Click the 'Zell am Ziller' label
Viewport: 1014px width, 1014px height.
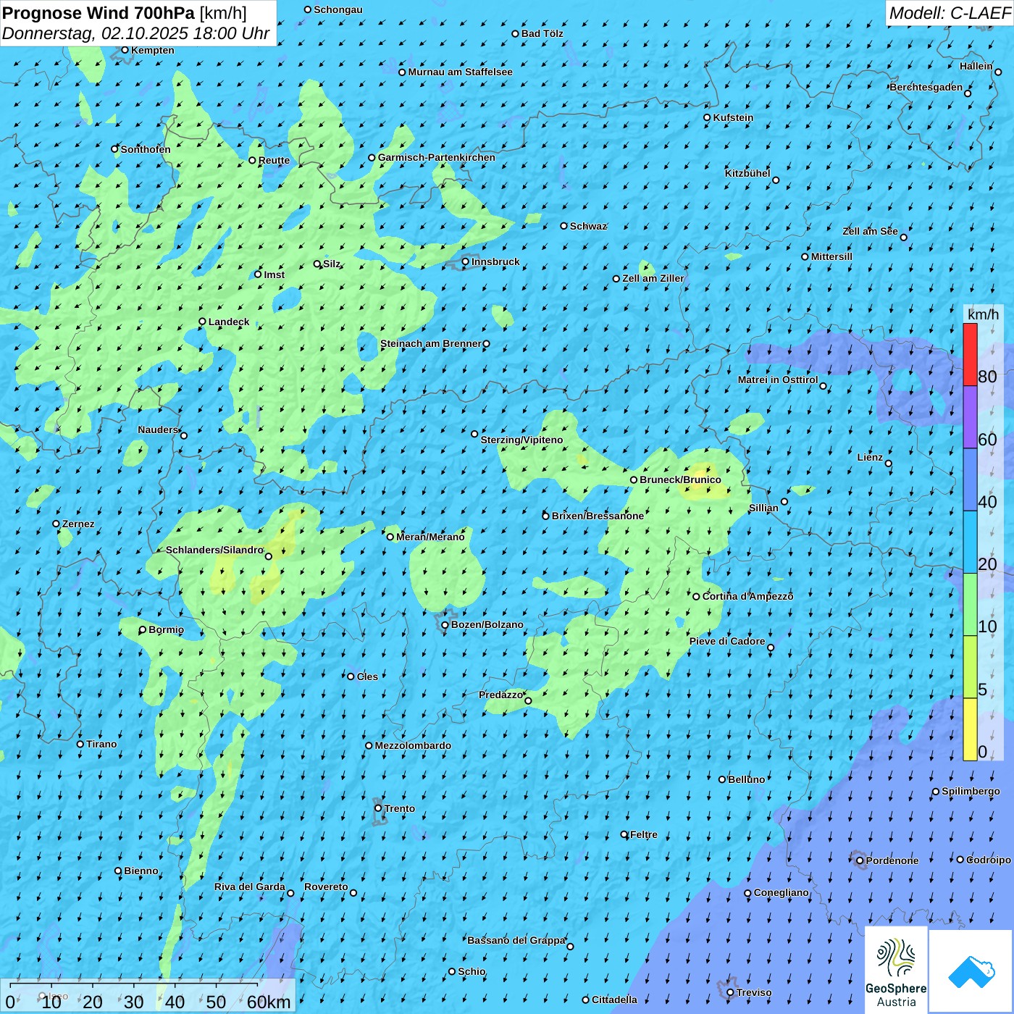(x=653, y=278)
